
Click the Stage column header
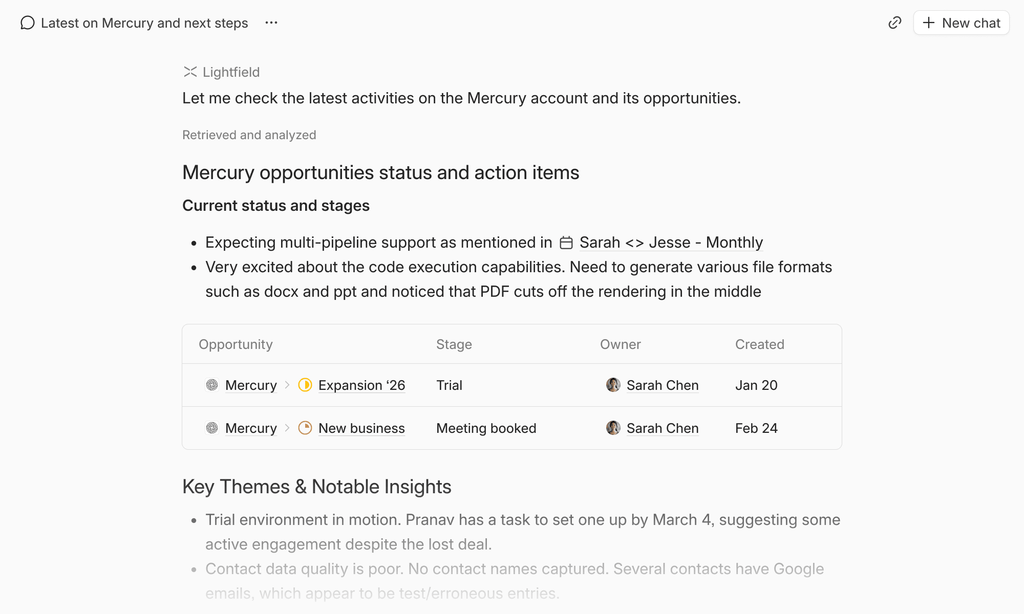tap(454, 344)
